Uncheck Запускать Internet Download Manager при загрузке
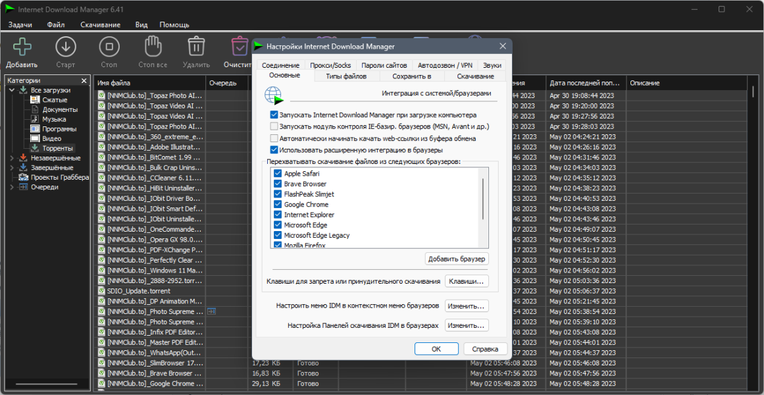Viewport: 764px width, 395px height. coord(274,115)
